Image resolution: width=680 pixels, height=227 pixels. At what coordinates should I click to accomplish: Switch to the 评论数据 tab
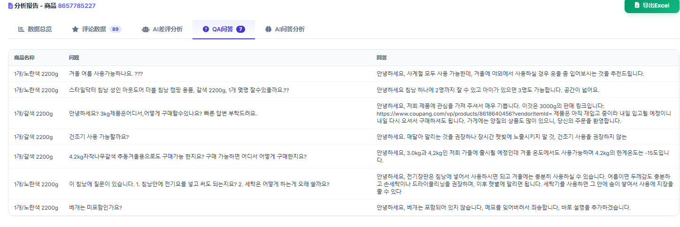click(97, 29)
